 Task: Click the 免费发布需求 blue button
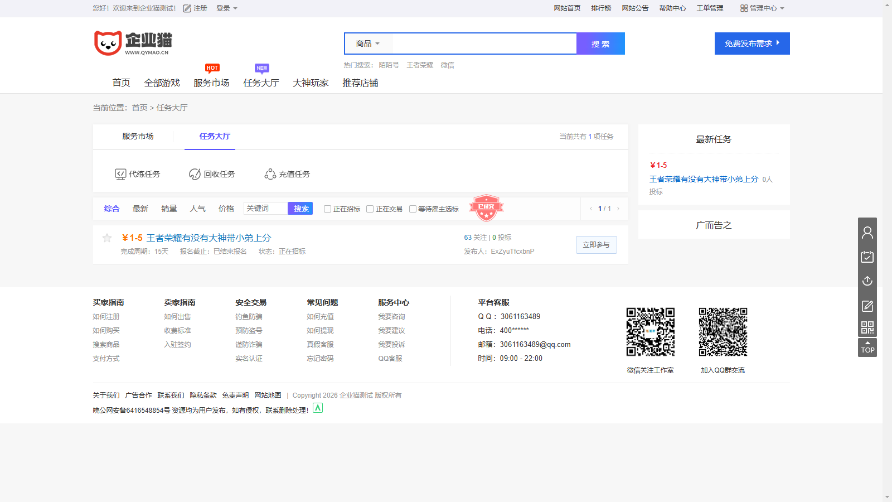(752, 43)
